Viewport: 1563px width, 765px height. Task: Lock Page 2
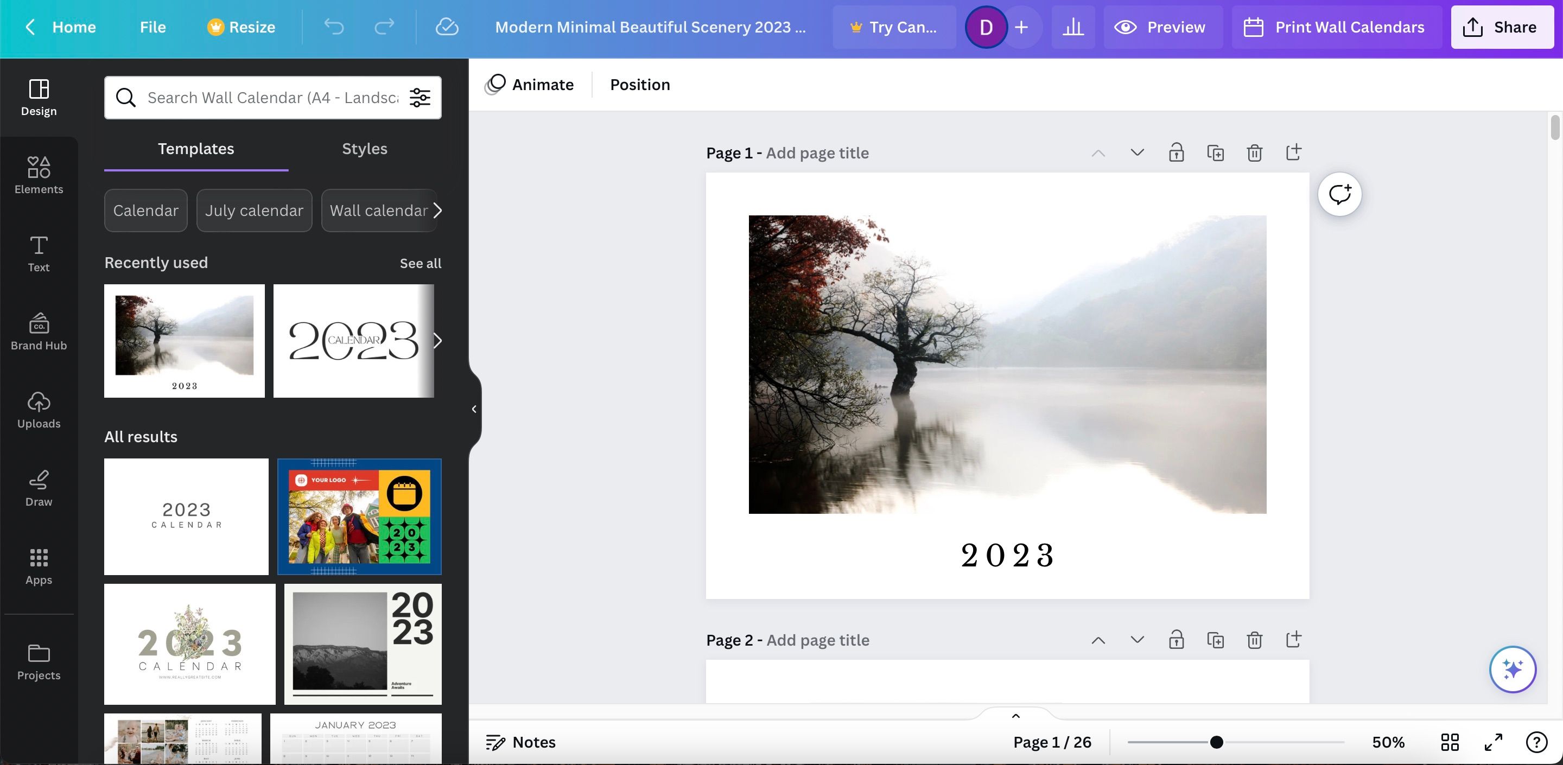tap(1176, 640)
